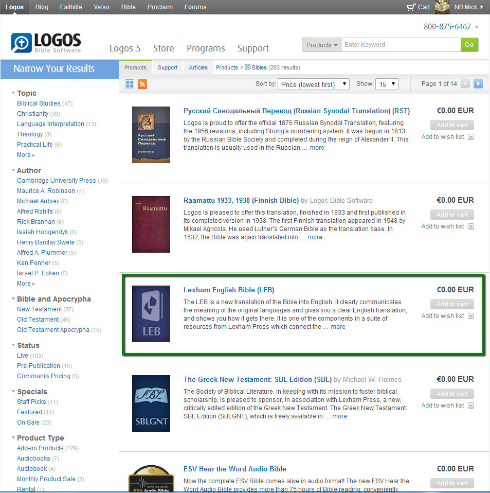The image size is (490, 493).
Task: Switch to the Support results tab
Action: coord(168,67)
